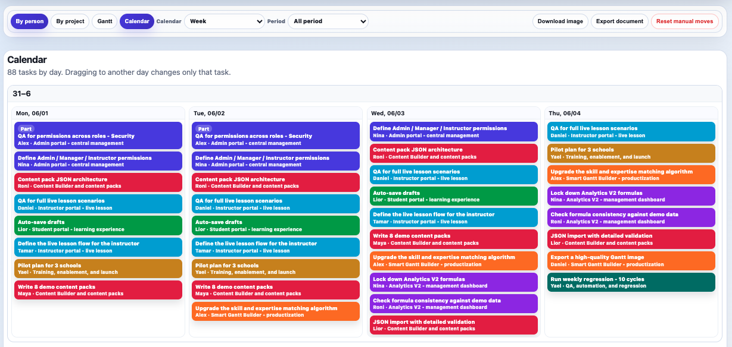Click the 31–6 week range label
Viewport: 732px width, 347px height.
[x=21, y=94]
